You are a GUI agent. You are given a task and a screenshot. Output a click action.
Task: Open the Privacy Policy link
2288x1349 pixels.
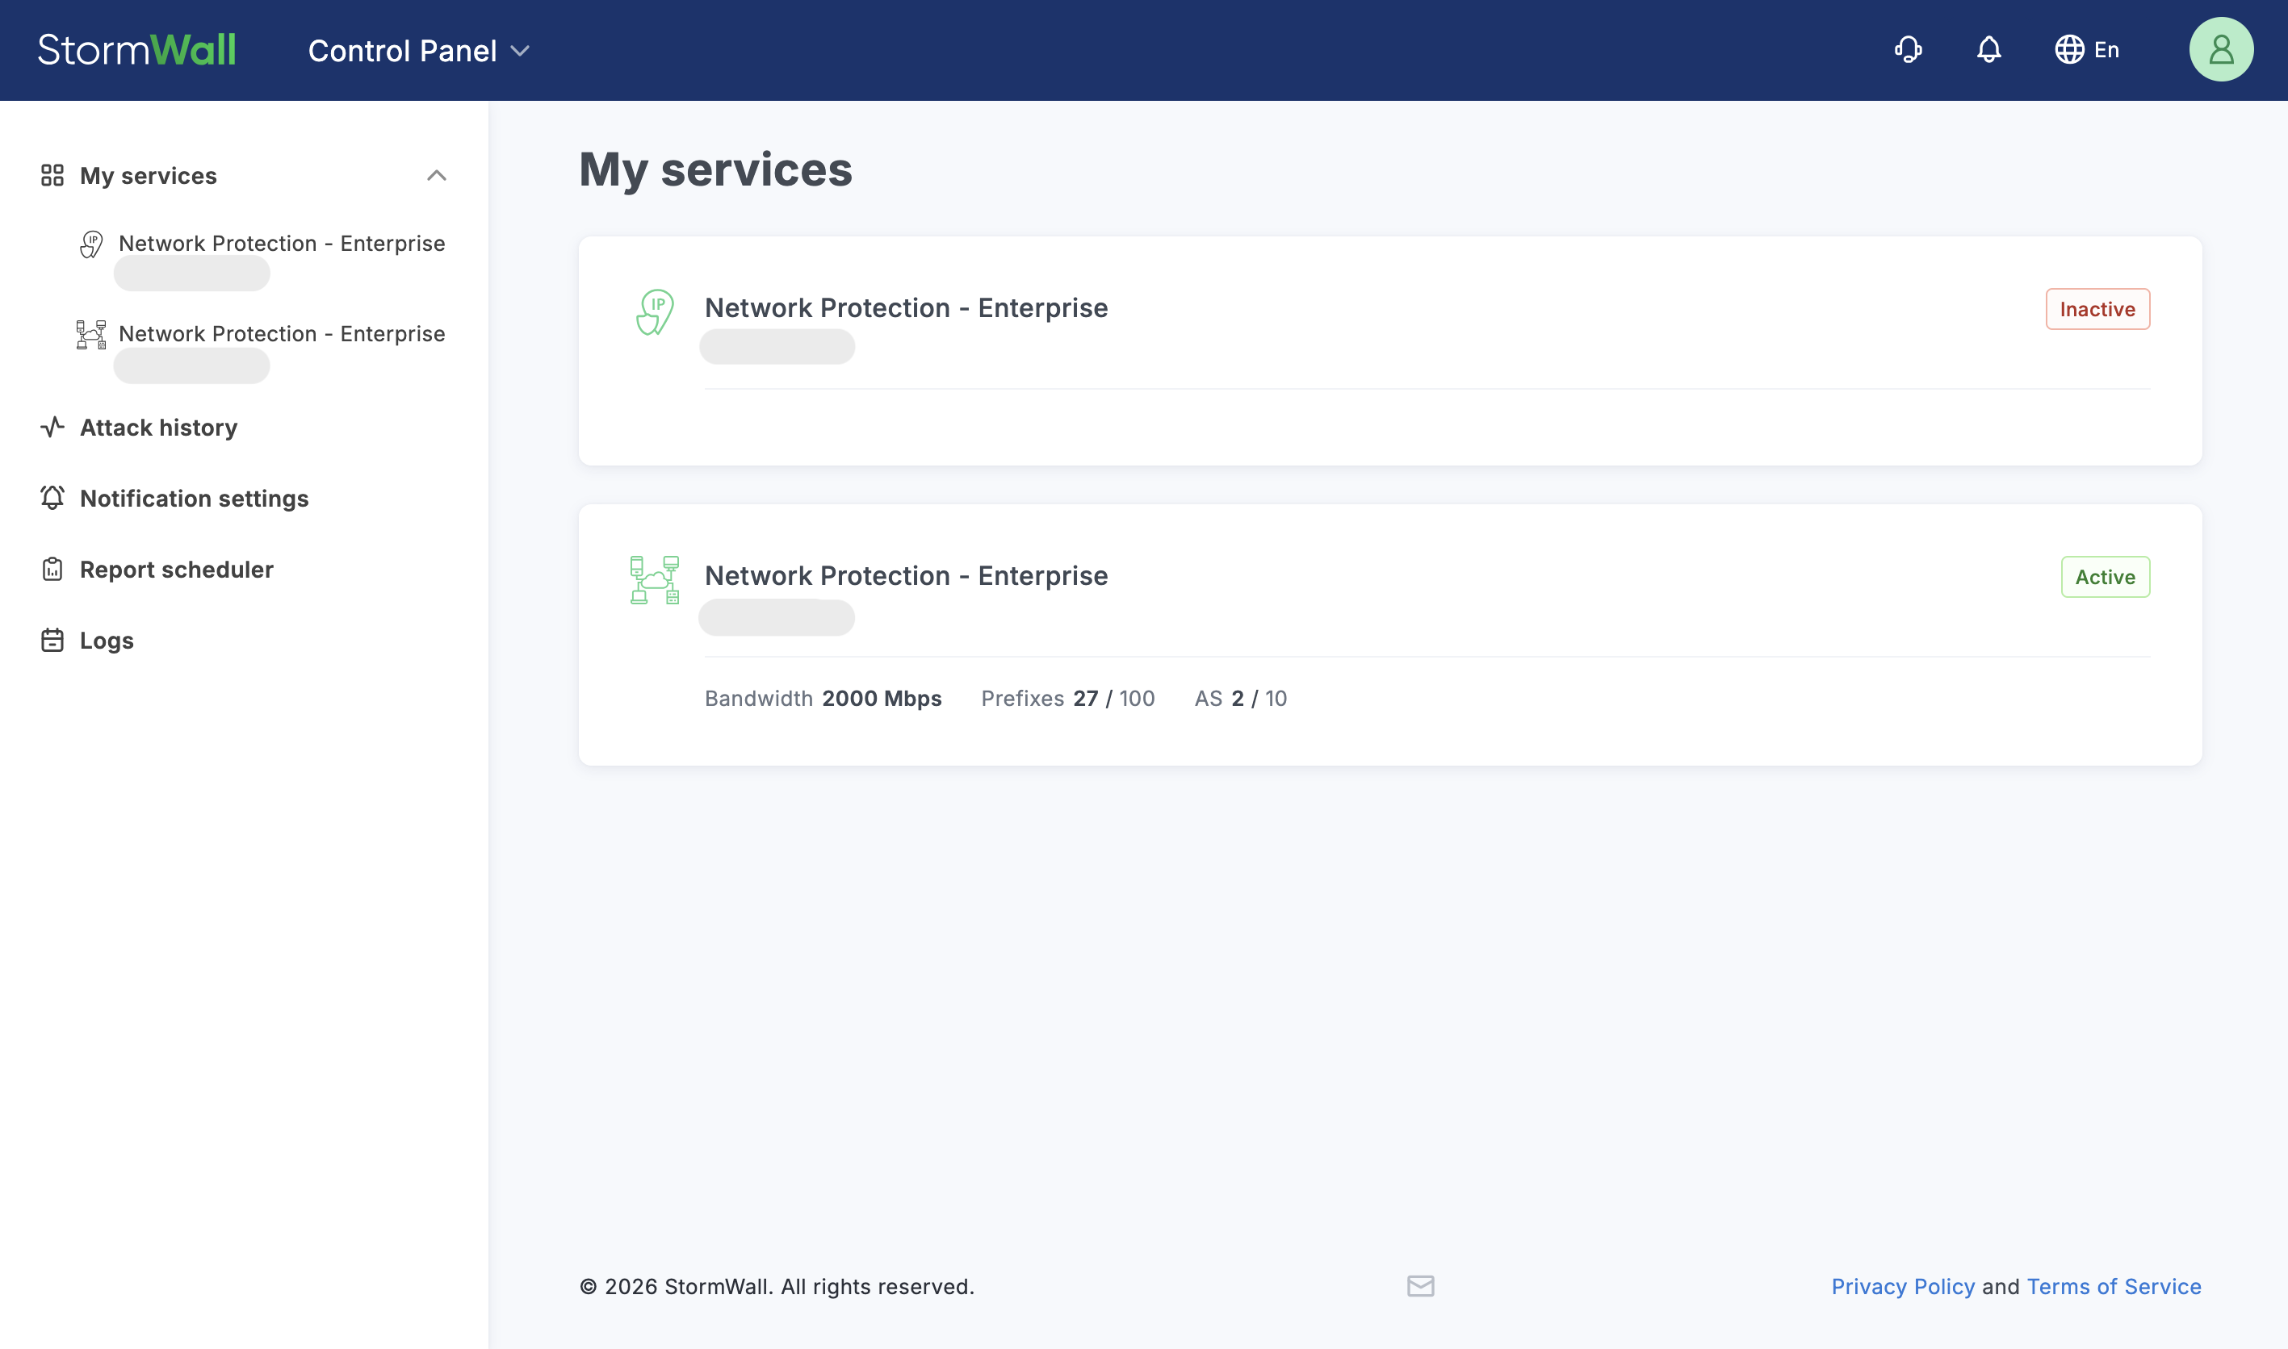coord(1902,1286)
